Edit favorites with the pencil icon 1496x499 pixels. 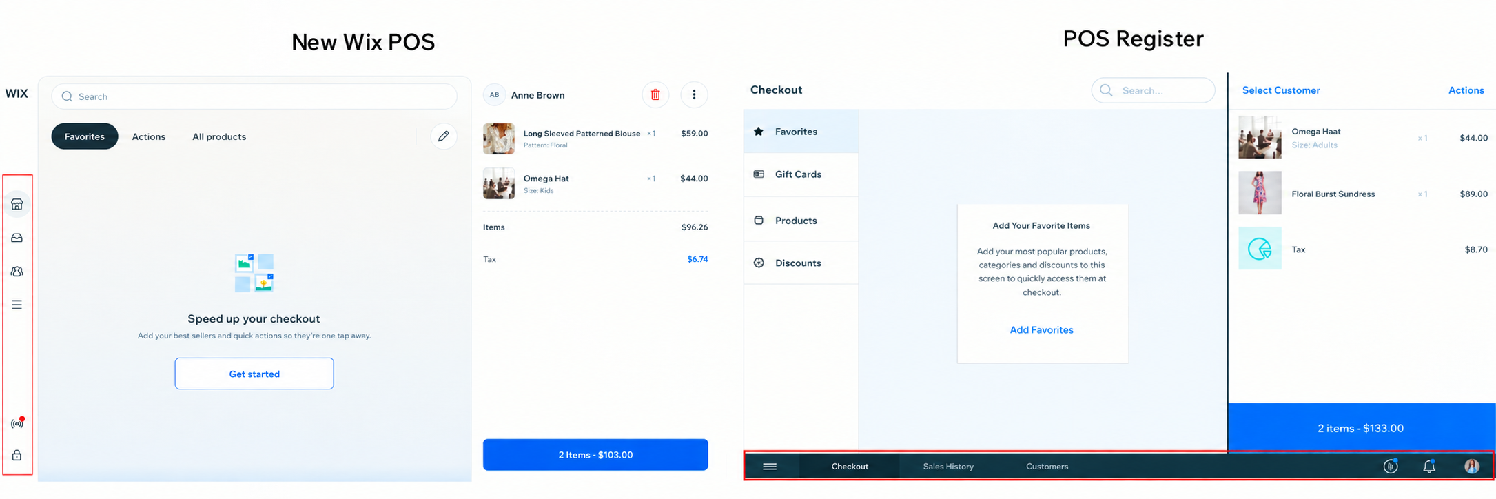point(444,136)
